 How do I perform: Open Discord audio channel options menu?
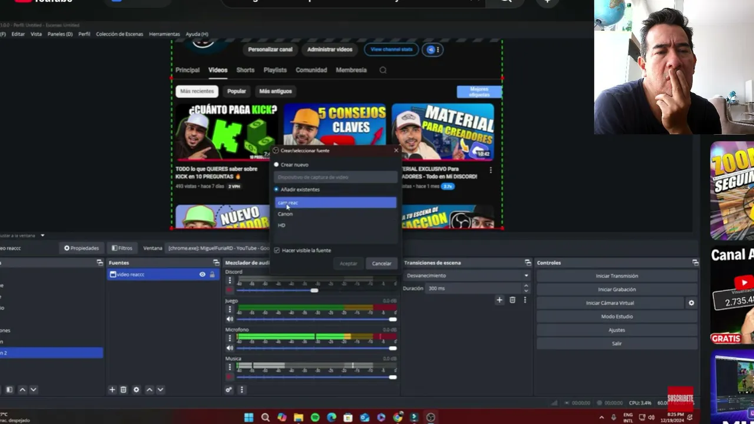[230, 280]
